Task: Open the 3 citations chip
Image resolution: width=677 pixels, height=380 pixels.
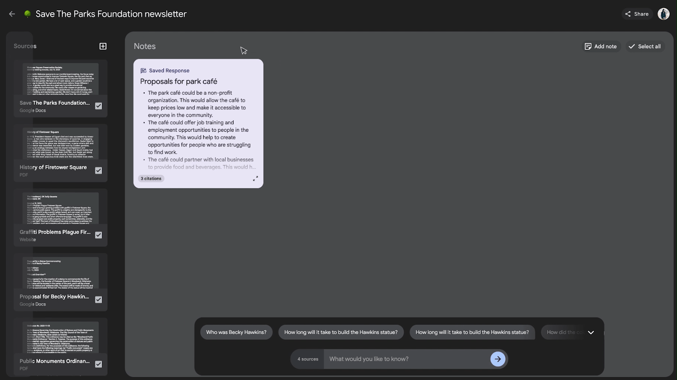Action: tap(151, 178)
